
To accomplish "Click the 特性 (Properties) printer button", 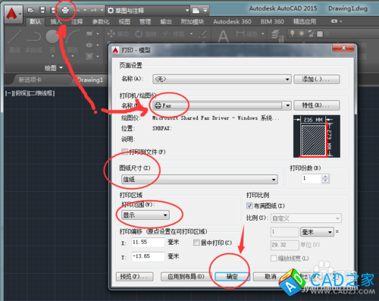I will [x=316, y=105].
